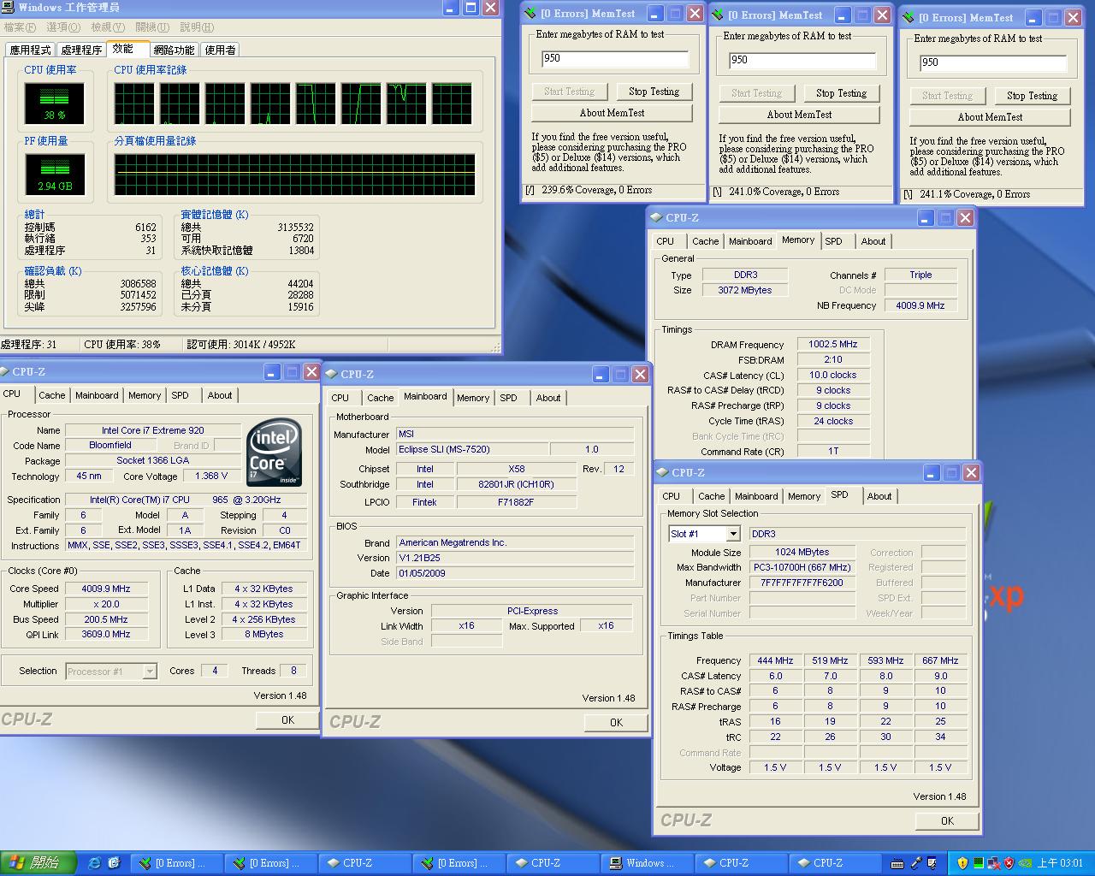Click the page file usage history graph
Screen dimensions: 1095x876
click(295, 175)
